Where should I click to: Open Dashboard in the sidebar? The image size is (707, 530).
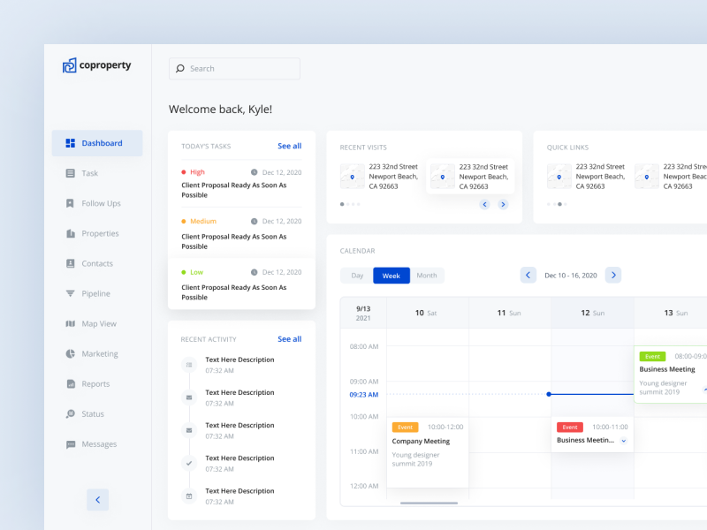tap(97, 143)
